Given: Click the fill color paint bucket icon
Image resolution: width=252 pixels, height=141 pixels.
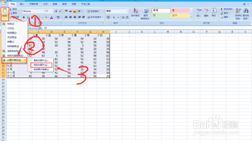Looking at the screenshot, I should (46, 17).
